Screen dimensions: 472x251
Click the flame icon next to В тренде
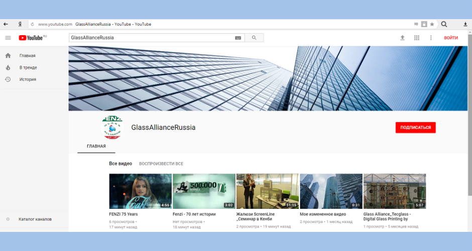point(8,67)
